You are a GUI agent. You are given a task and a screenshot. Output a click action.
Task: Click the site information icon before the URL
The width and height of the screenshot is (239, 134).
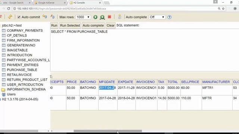(15, 9)
